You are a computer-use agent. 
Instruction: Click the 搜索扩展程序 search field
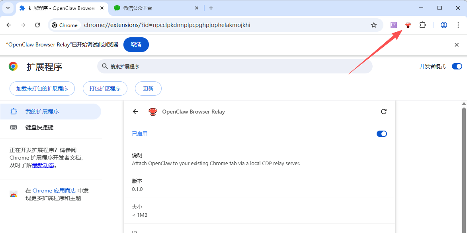[x=235, y=66]
